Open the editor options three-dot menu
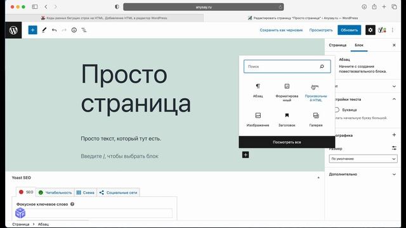Image resolution: width=406 pixels, height=228 pixels. (393, 30)
